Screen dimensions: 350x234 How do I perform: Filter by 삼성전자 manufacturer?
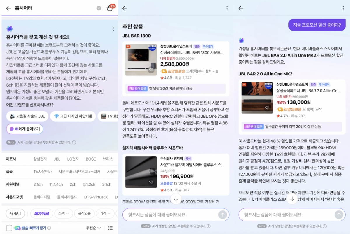tap(40, 159)
